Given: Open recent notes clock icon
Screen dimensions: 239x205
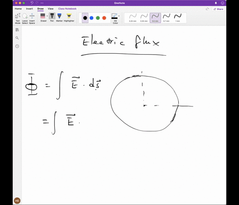Looking at the screenshot, I should [x=17, y=46].
